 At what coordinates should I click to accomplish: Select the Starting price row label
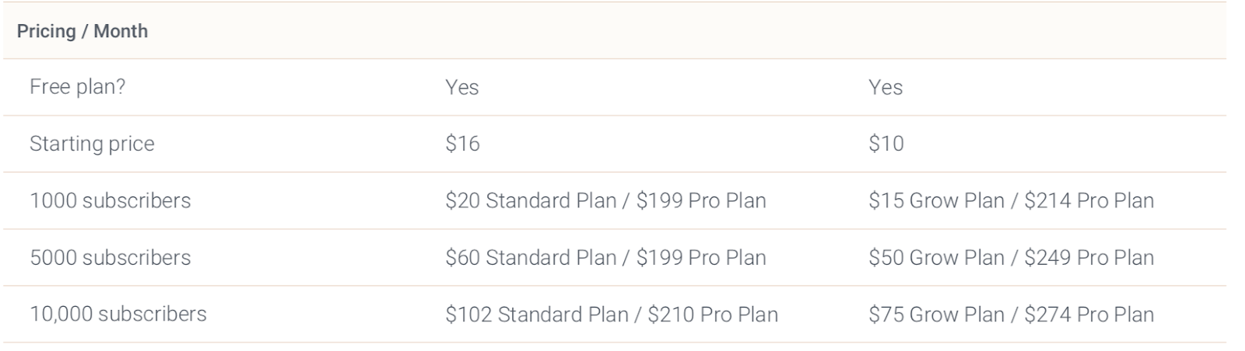pyautogui.click(x=92, y=144)
